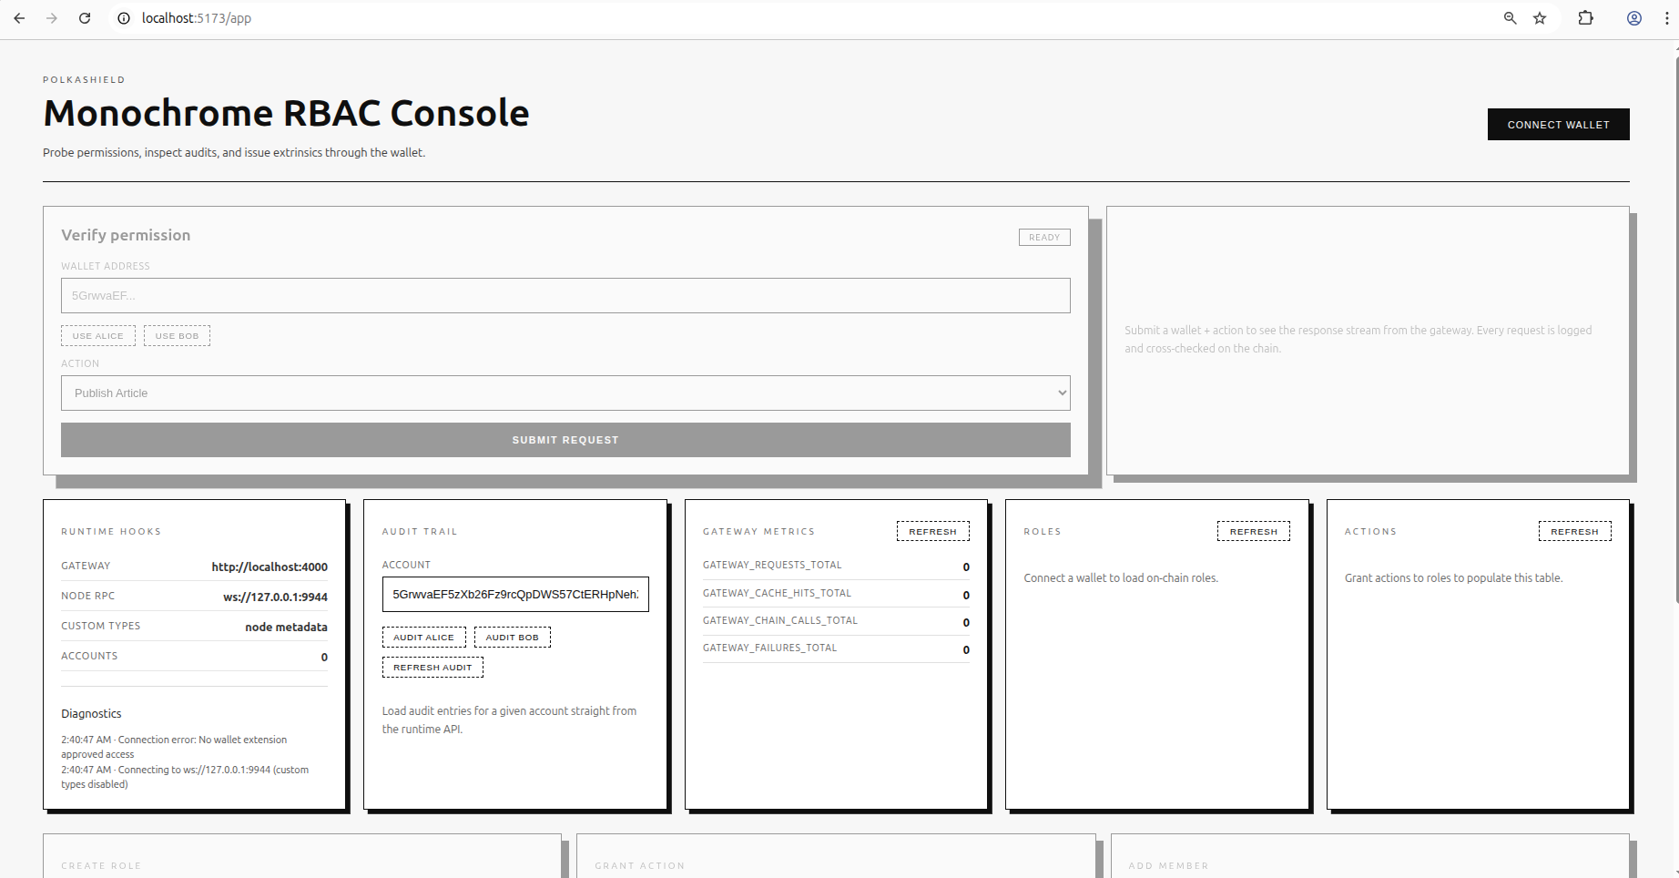This screenshot has height=878, width=1679.
Task: Open the Action dropdown showing Publish Article
Action: tap(565, 393)
